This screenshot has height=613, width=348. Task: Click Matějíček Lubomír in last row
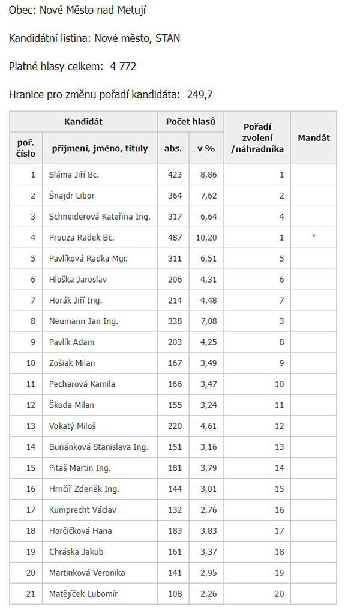(83, 594)
